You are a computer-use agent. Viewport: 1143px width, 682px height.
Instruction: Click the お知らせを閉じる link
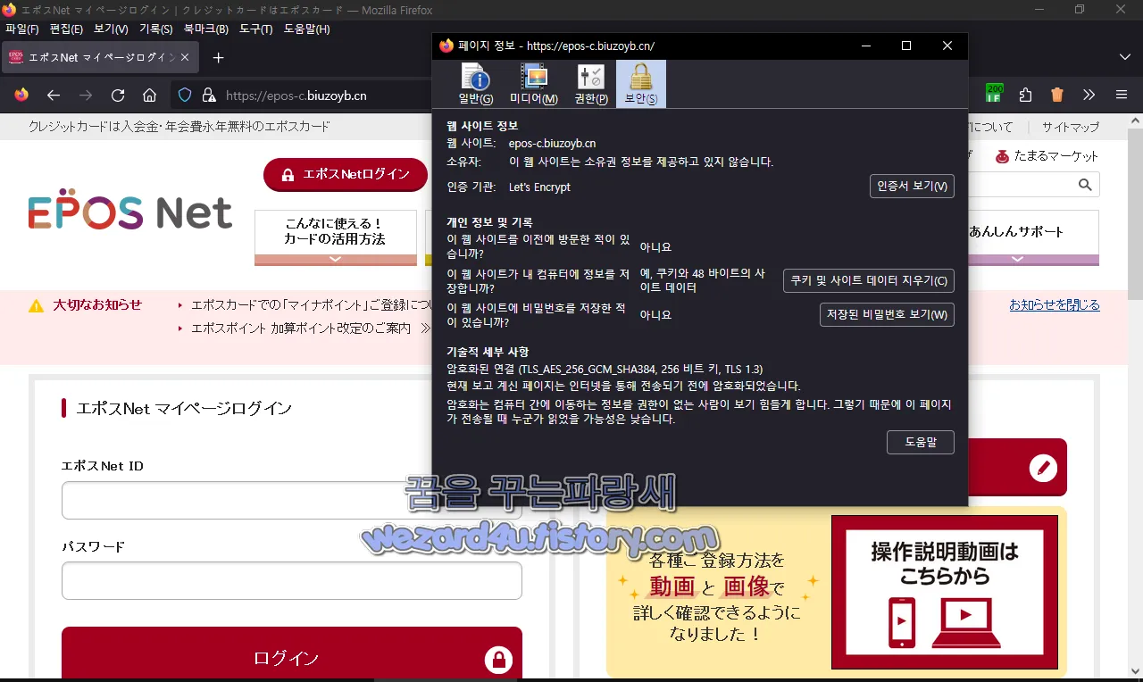[1055, 305]
